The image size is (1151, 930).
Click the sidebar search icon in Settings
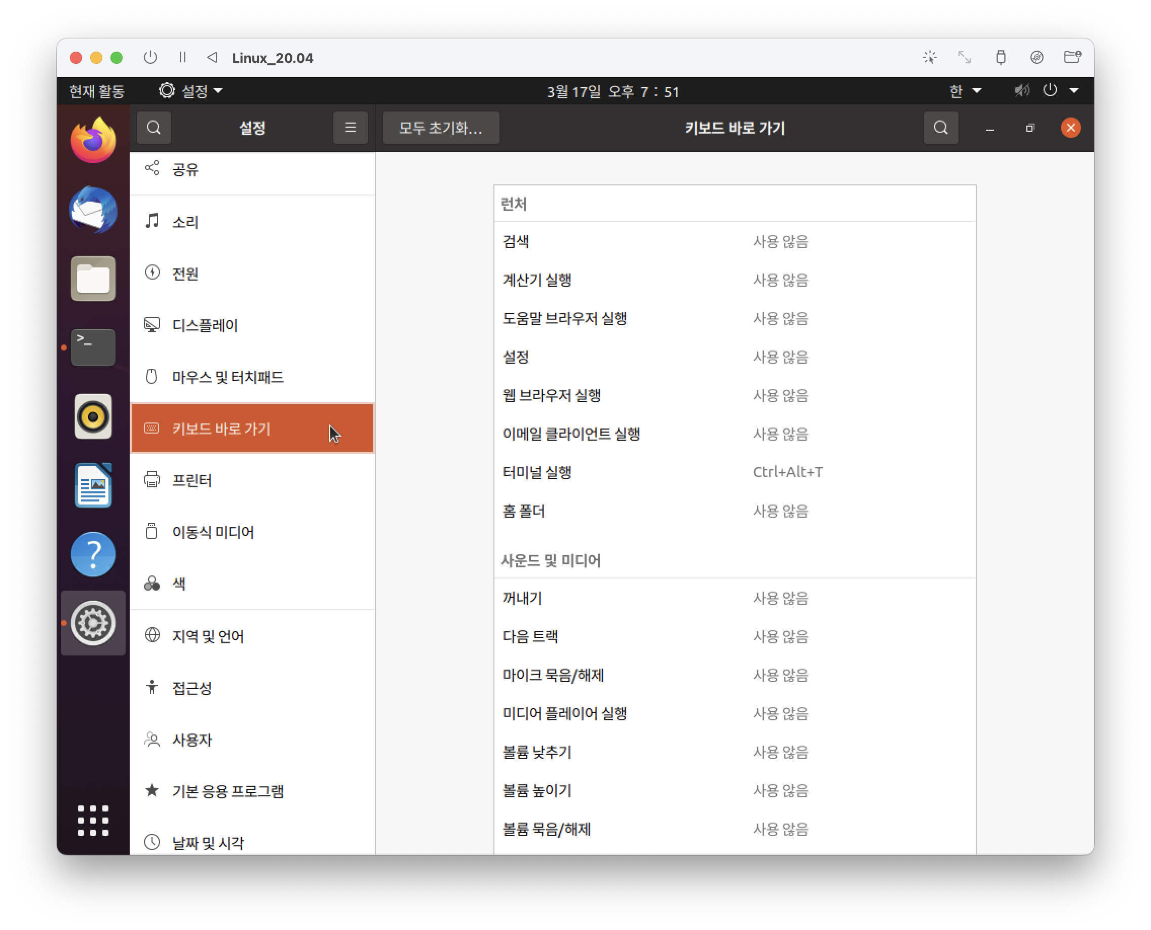[154, 128]
